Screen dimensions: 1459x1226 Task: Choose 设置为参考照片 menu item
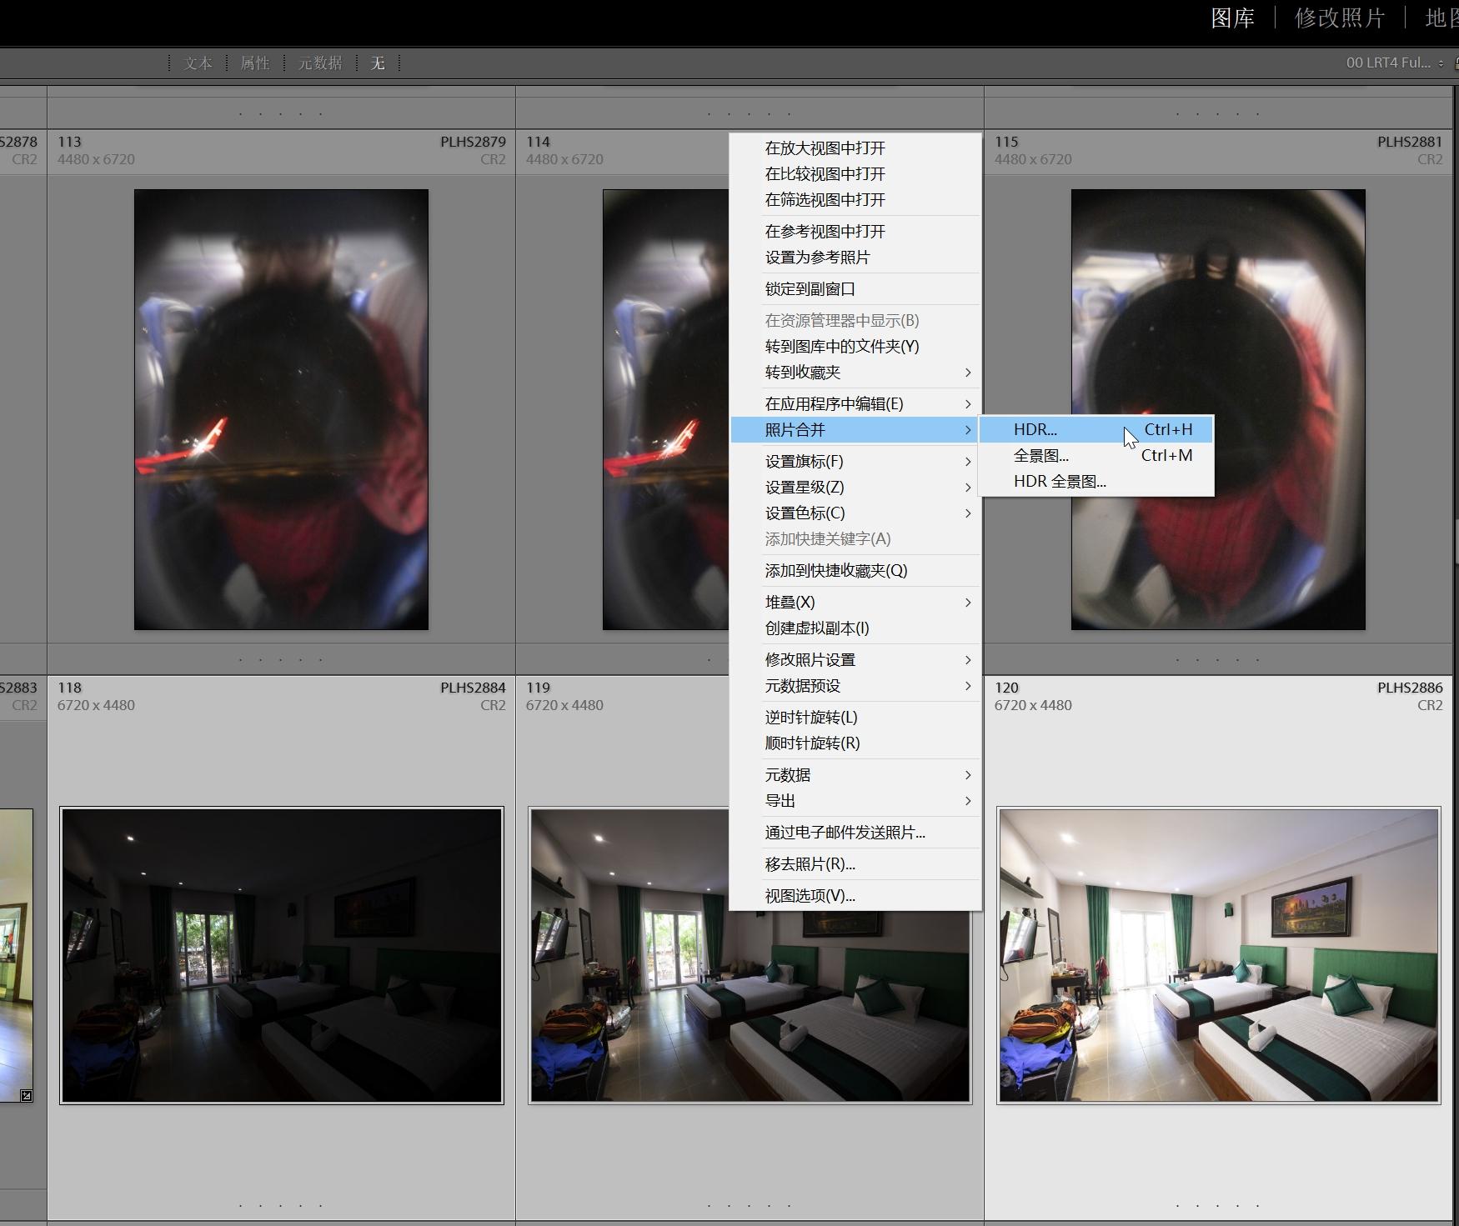click(855, 257)
